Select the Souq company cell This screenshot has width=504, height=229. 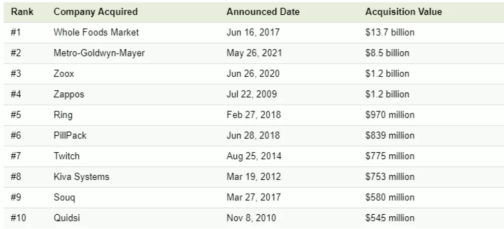(x=64, y=198)
